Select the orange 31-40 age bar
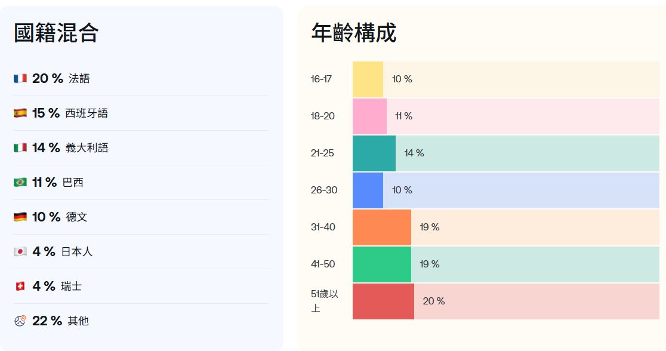Image resolution: width=666 pixels, height=351 pixels. (x=382, y=227)
